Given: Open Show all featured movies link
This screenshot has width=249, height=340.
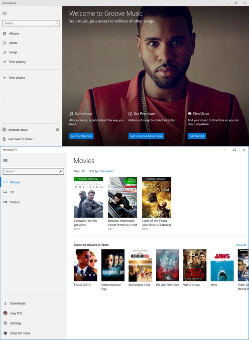Looking at the screenshot, I should click(x=241, y=245).
